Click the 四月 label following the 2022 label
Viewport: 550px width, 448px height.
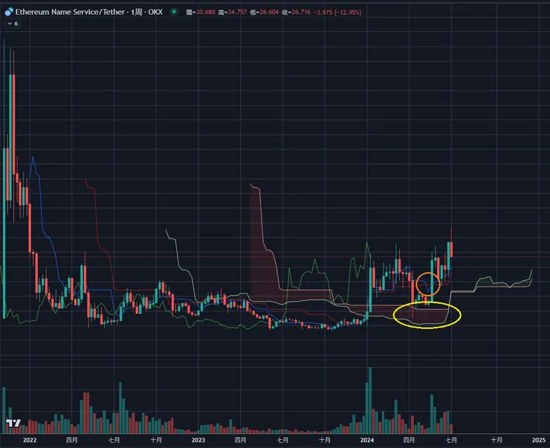pyautogui.click(x=72, y=440)
